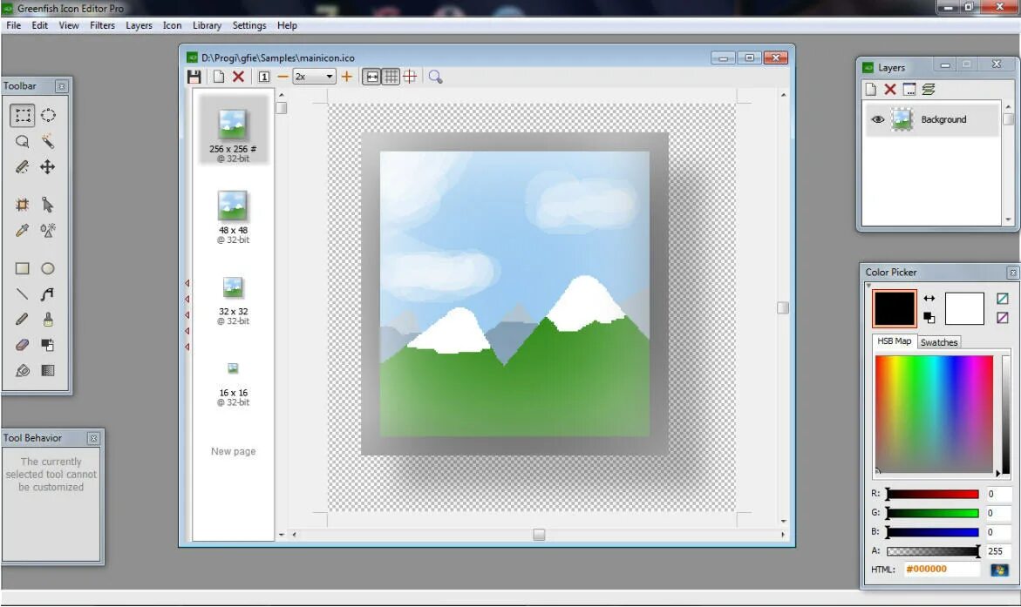Select the Lasso selection tool

23,143
